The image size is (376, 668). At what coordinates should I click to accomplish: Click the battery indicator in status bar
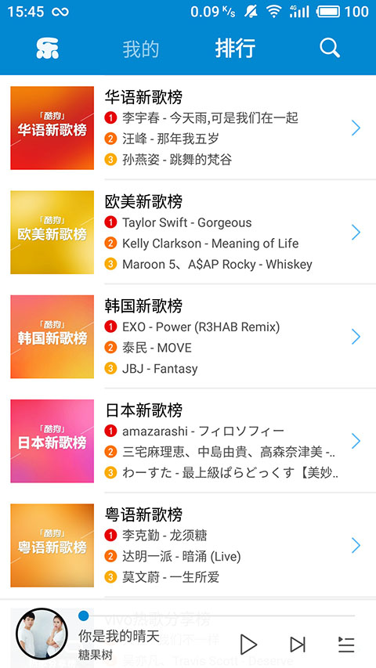point(327,12)
